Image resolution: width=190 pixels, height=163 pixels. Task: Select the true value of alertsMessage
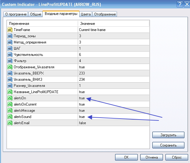[82, 111]
